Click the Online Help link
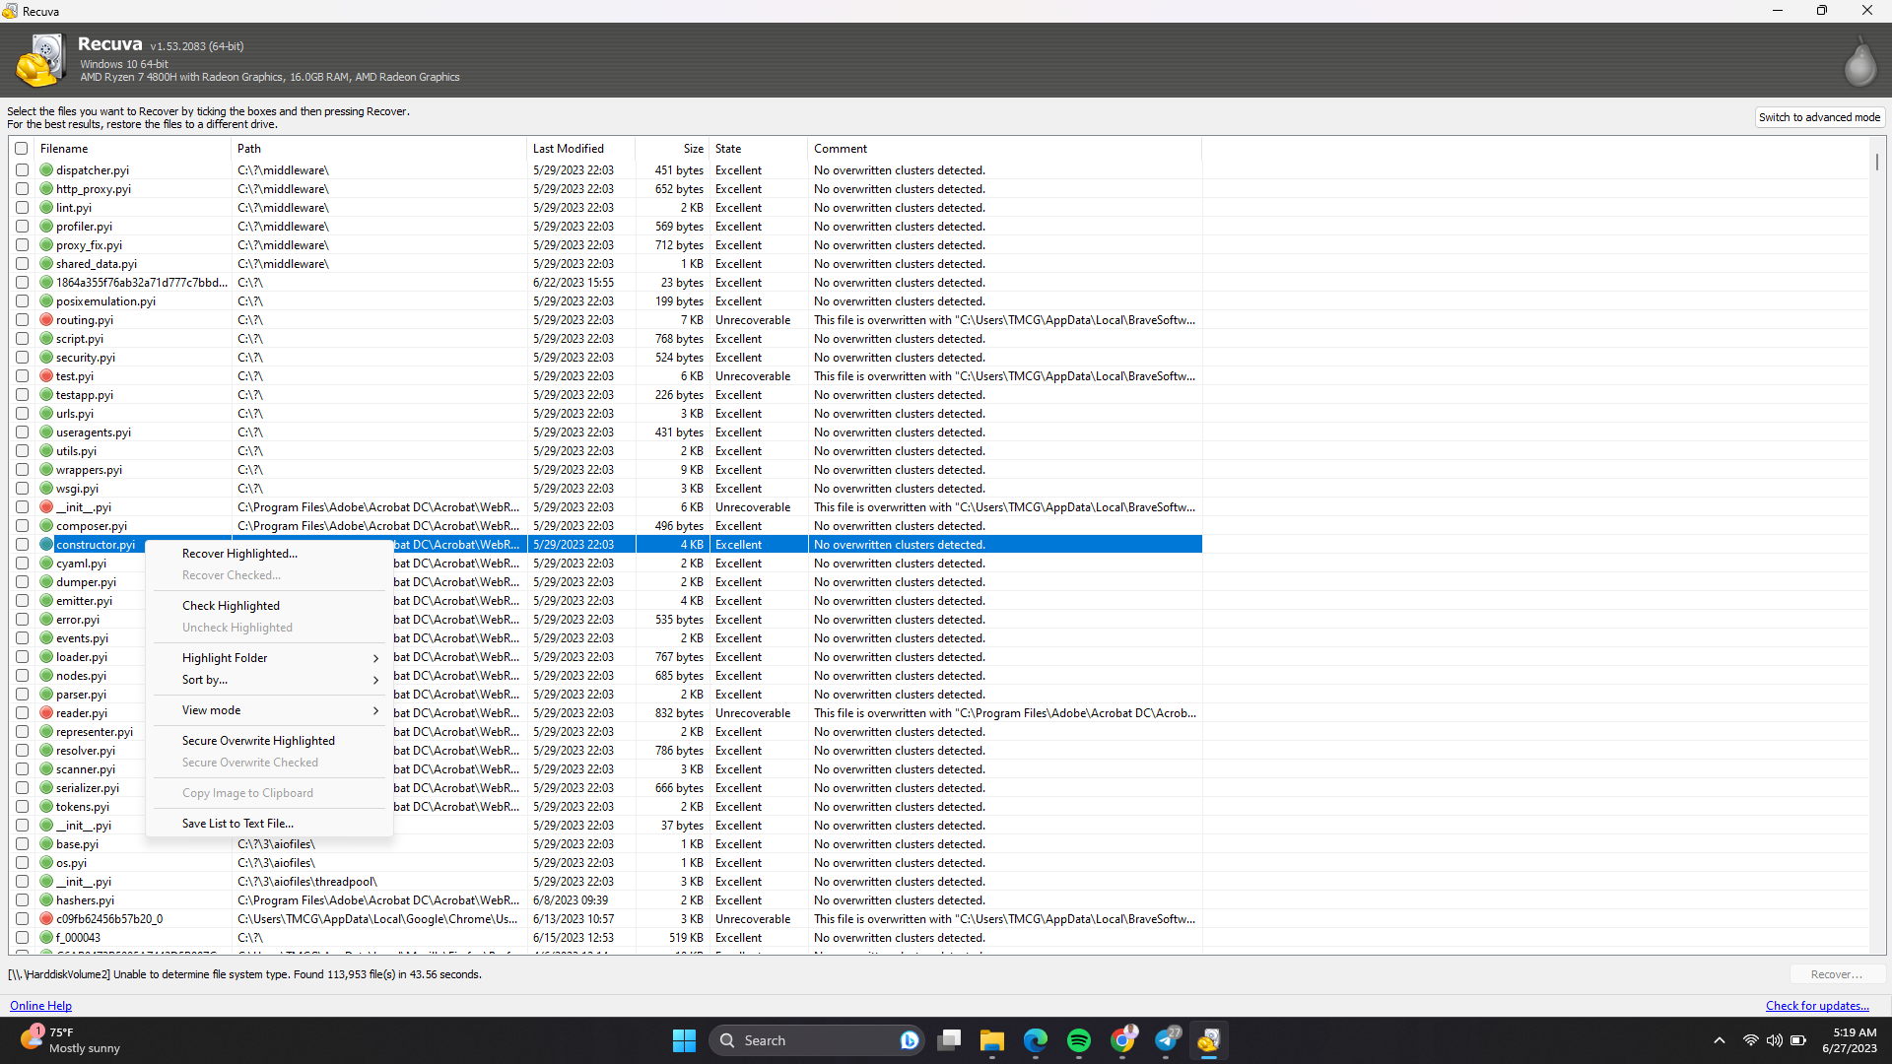Viewport: 1892px width, 1064px height. coord(40,1006)
